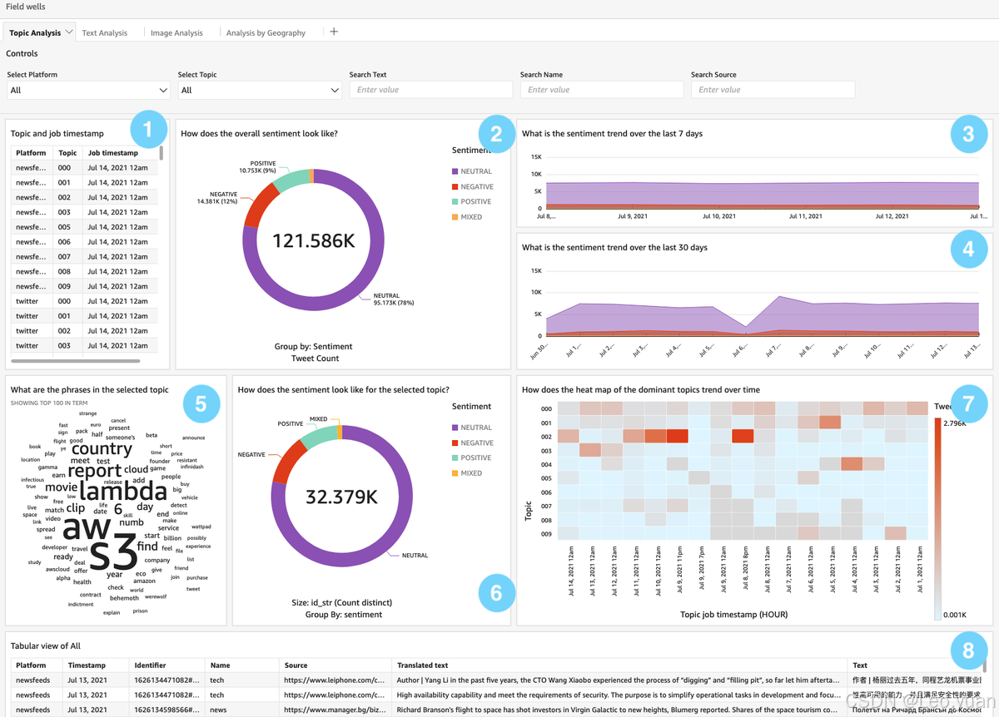Click the 121.586K total in overall donut
The width and height of the screenshot is (999, 717).
coord(314,241)
